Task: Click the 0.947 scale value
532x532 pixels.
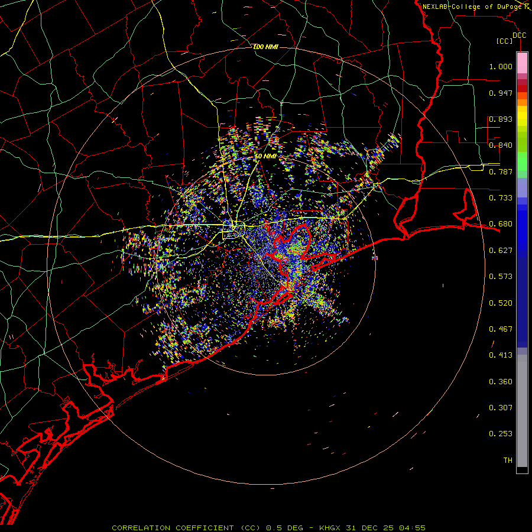Action: pyautogui.click(x=501, y=93)
